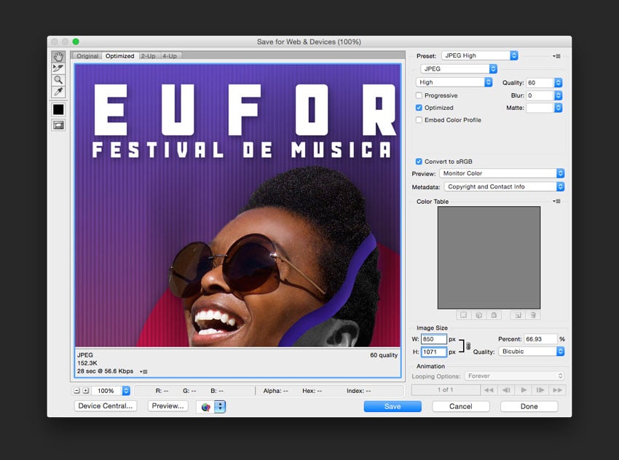The image size is (619, 460).
Task: Open the Quality 60 slider arrow
Action: pyautogui.click(x=559, y=82)
